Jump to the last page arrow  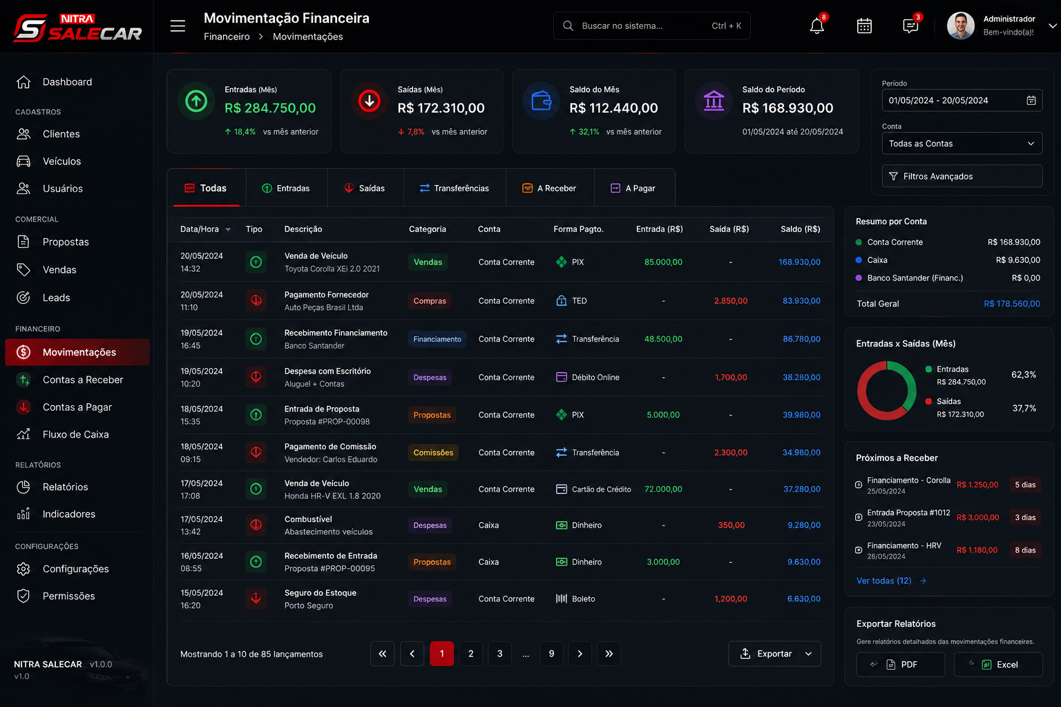[609, 654]
